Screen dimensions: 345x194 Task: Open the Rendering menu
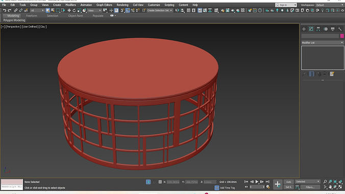[x=122, y=5]
